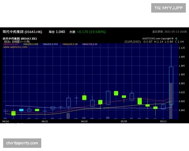189x151 pixels.
Task: Select the SMA(150) legend label
Action: (x=89, y=44)
